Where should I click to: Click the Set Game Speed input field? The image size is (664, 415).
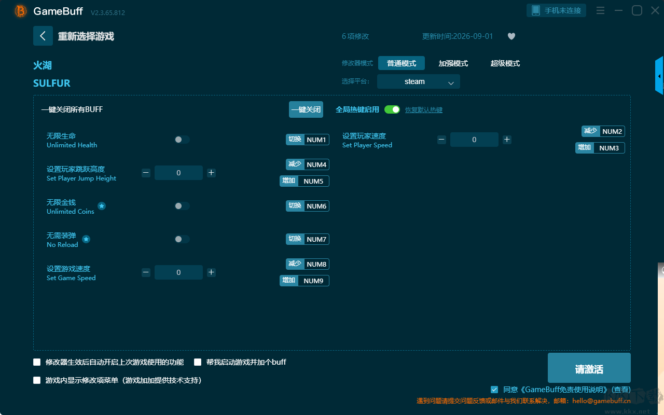pos(178,272)
